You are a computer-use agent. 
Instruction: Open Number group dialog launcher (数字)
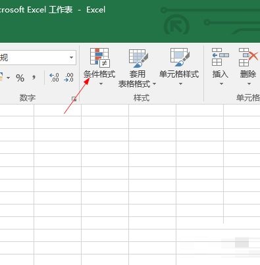click(74, 99)
